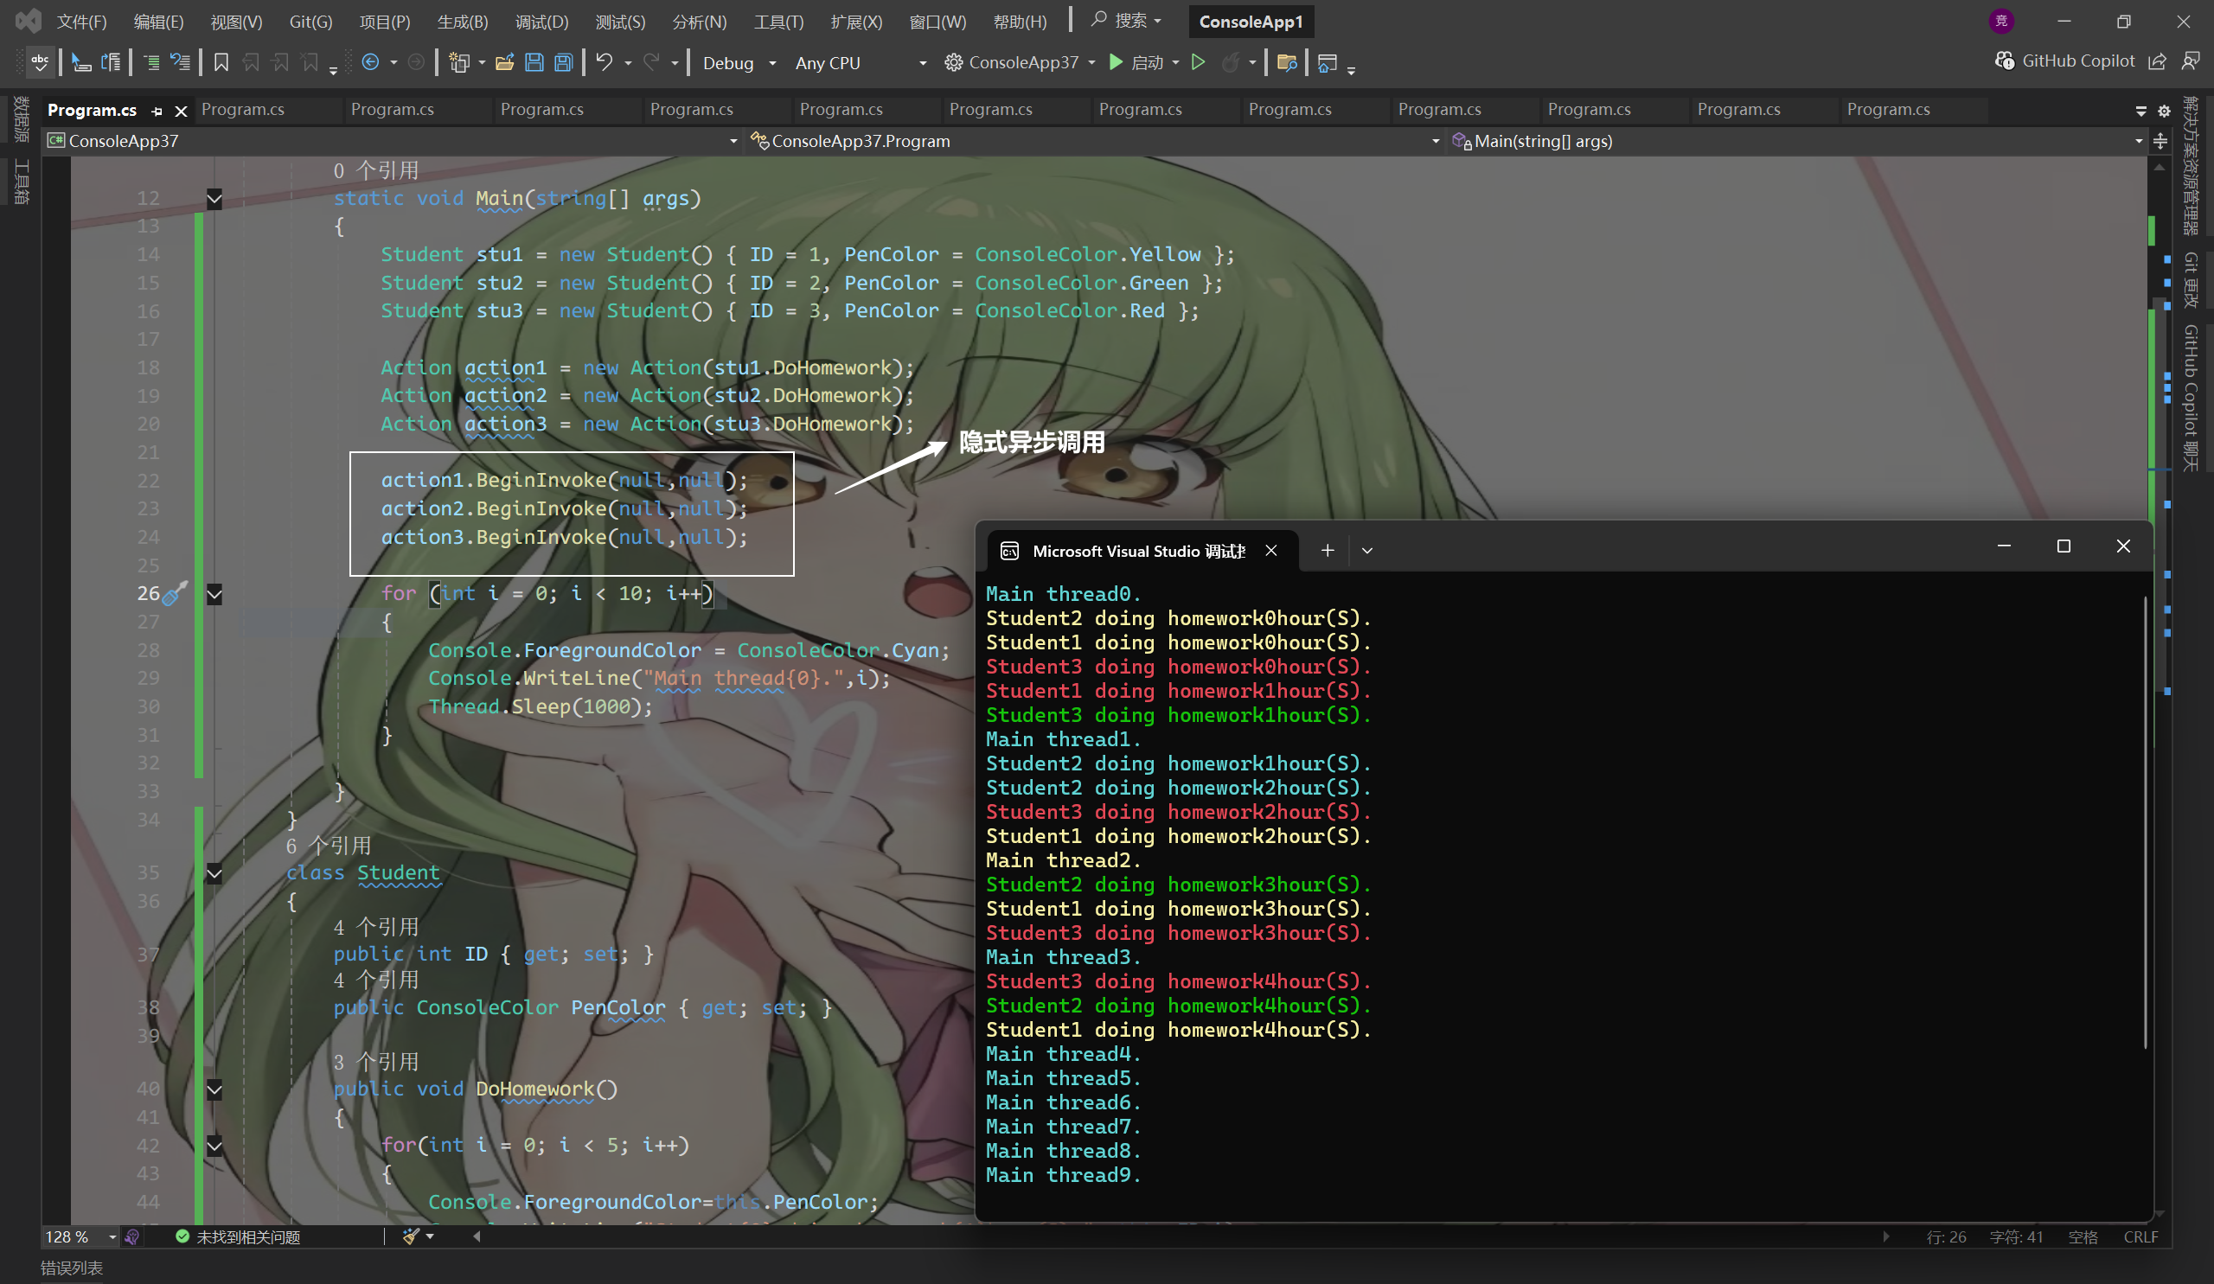Click the redo arrow icon

pos(652,62)
